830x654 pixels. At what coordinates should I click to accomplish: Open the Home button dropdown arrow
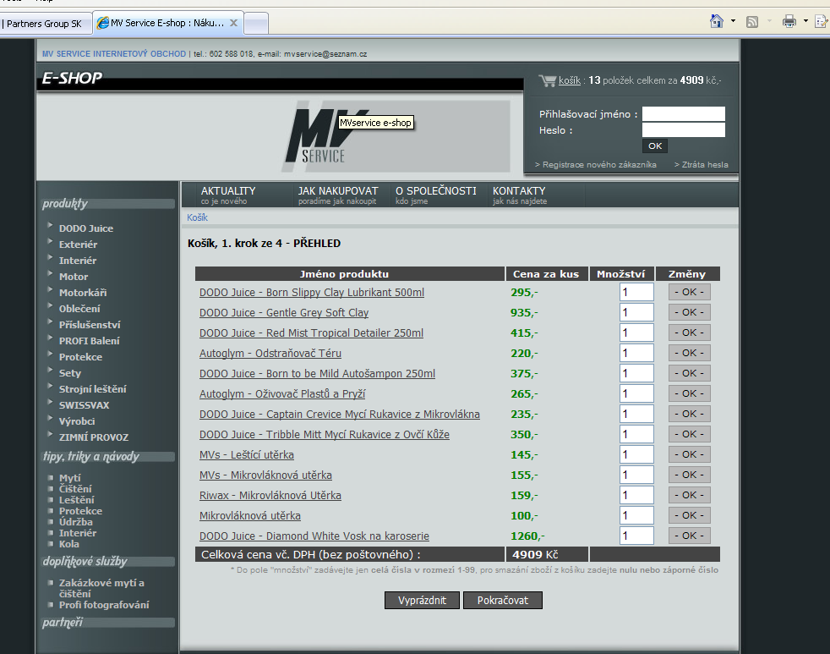point(733,21)
